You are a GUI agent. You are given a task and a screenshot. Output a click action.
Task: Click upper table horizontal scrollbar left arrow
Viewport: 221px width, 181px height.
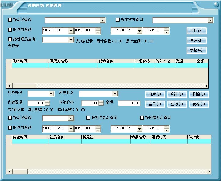coord(9,86)
